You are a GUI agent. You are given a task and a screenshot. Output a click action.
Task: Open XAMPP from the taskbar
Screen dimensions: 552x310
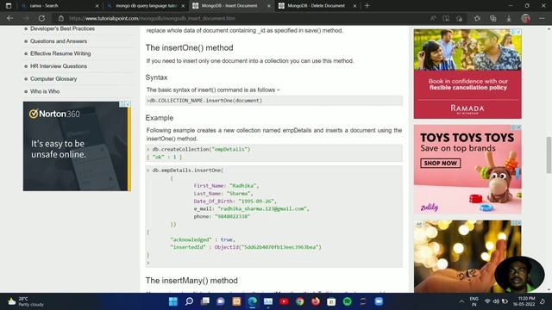tap(236, 301)
